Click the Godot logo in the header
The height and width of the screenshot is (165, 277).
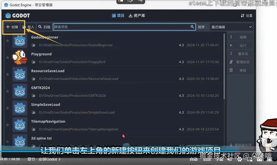click(17, 16)
